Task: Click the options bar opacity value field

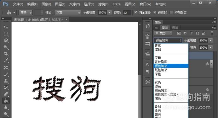Action: pyautogui.click(x=103, y=13)
